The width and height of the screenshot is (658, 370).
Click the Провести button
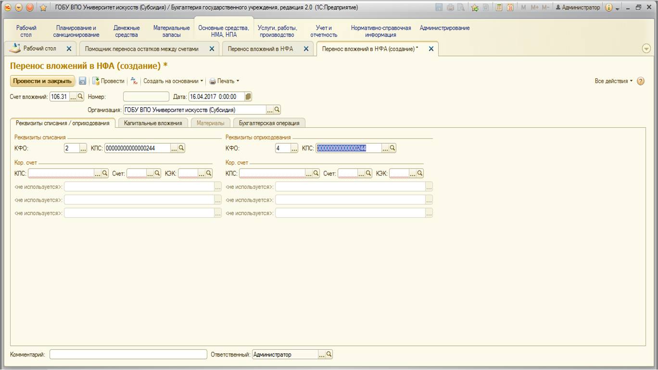pos(108,81)
